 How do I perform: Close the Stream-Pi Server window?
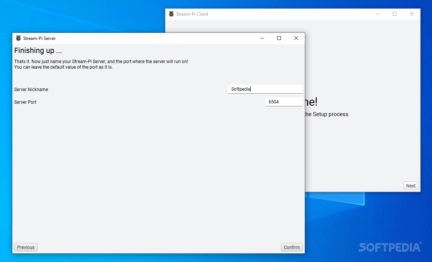coord(296,38)
